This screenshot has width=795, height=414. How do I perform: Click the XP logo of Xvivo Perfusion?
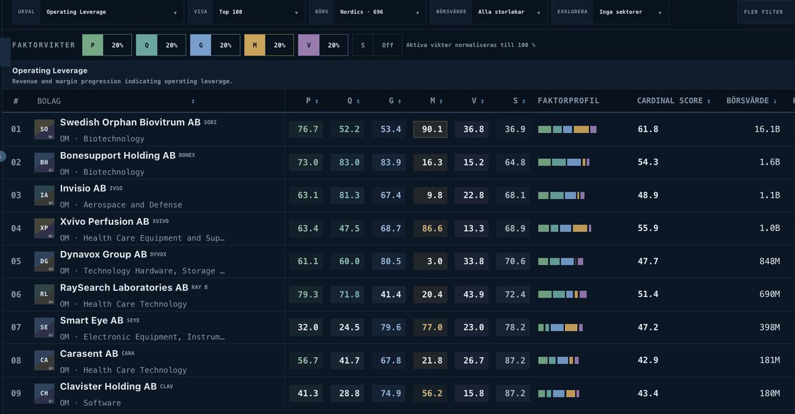pyautogui.click(x=44, y=228)
